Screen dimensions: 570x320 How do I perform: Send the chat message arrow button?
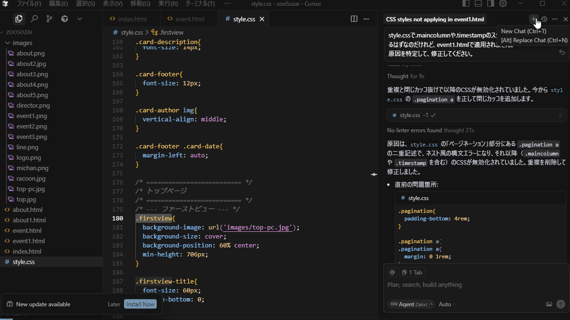[x=560, y=304]
